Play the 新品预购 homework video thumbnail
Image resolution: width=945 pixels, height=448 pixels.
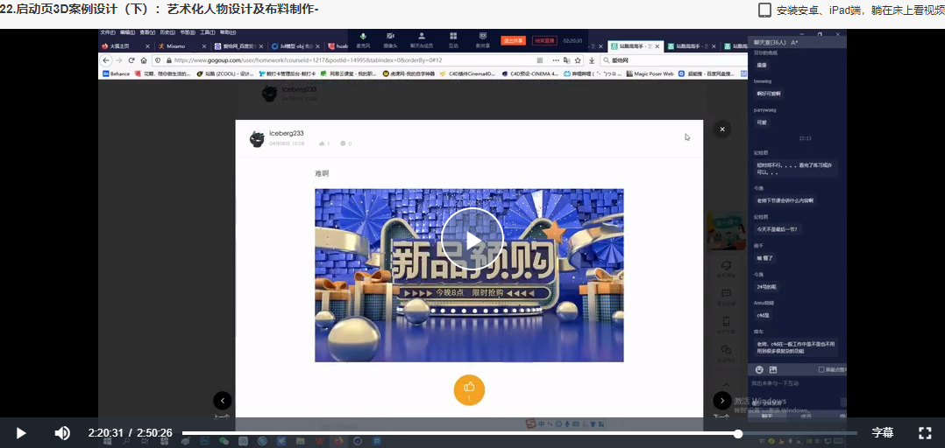(472, 240)
